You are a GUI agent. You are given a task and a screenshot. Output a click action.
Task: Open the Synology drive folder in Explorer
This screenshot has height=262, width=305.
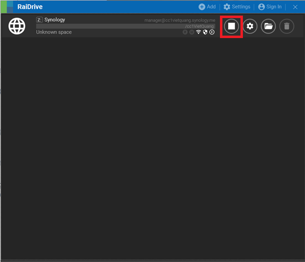[x=268, y=26]
